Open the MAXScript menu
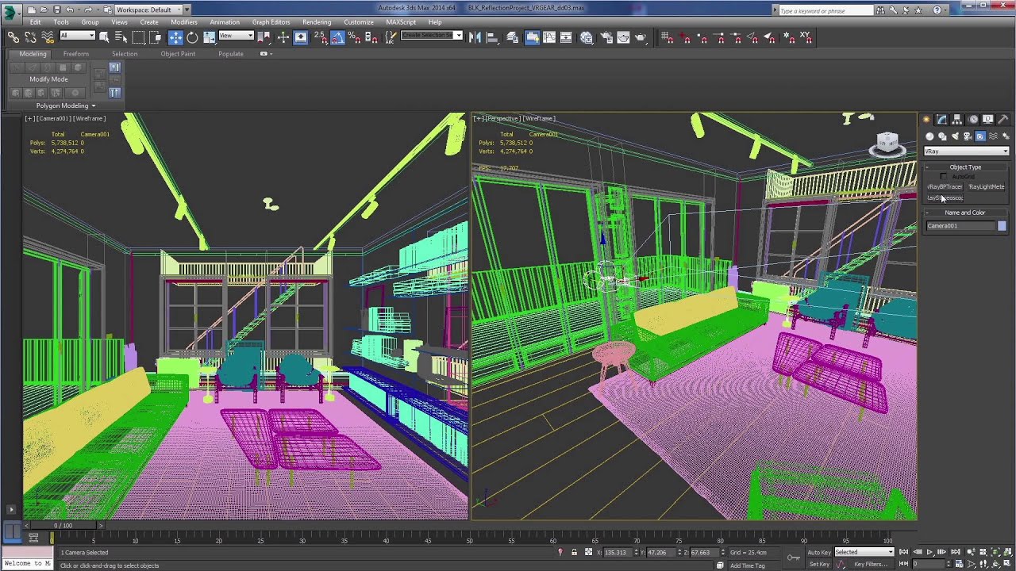 point(401,22)
